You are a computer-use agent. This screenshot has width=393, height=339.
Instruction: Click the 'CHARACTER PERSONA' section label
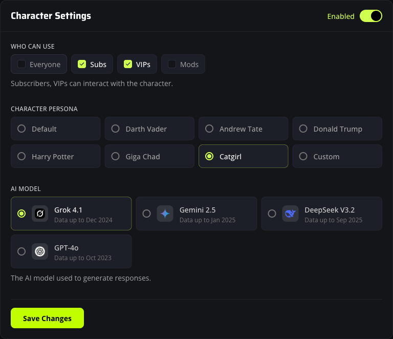point(44,109)
